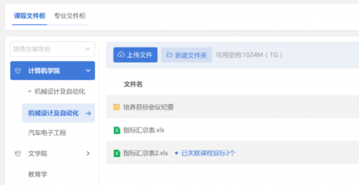Image resolution: width=359 pixels, height=185 pixels.
Task: Click the upload cloud icon in 上传文件
Action: [121, 55]
